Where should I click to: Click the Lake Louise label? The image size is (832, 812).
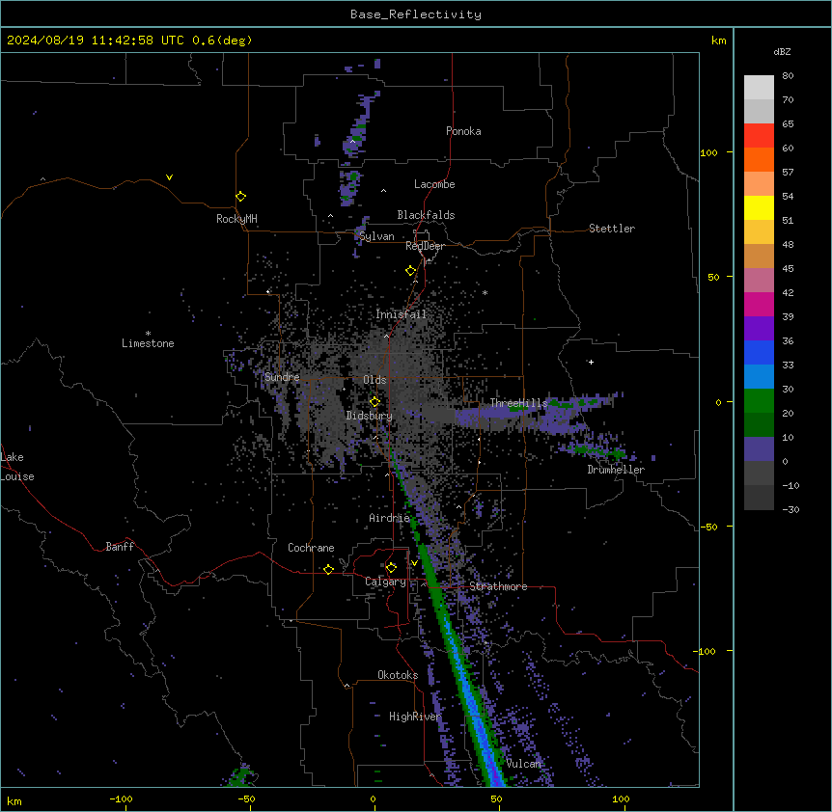[17, 467]
